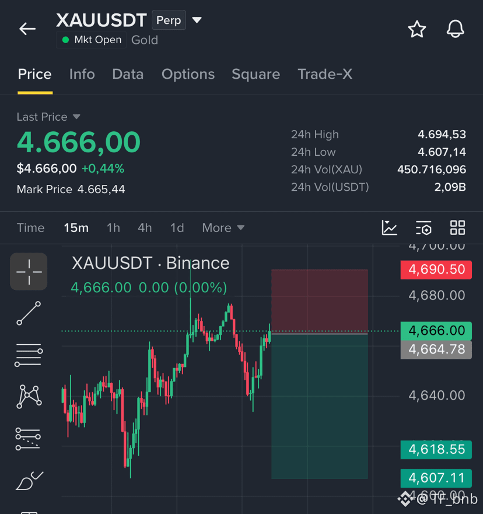Click the red stop-loss zone on chart
The height and width of the screenshot is (514, 483).
point(320,301)
